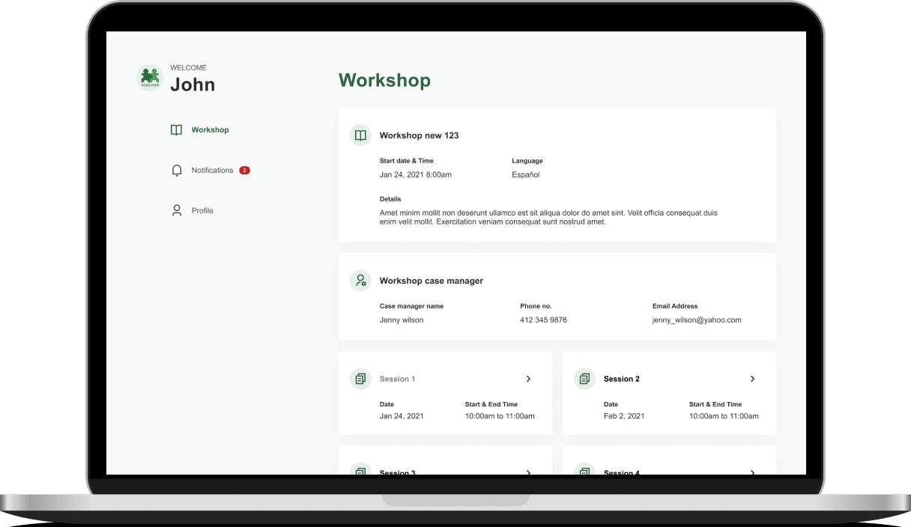Click the Profile person icon
Screen dimensions: 911x527
[177, 211]
